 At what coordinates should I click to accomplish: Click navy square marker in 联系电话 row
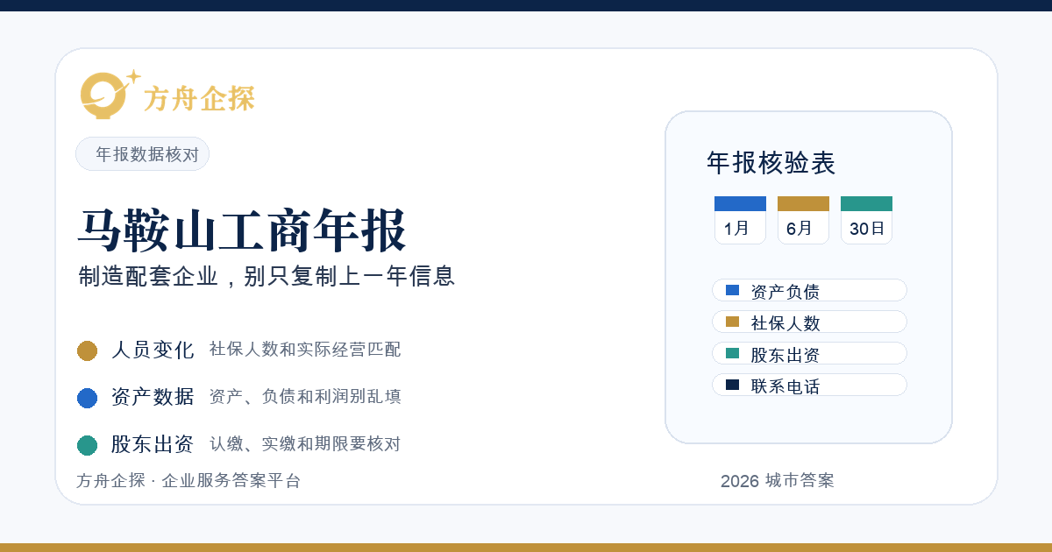point(733,385)
